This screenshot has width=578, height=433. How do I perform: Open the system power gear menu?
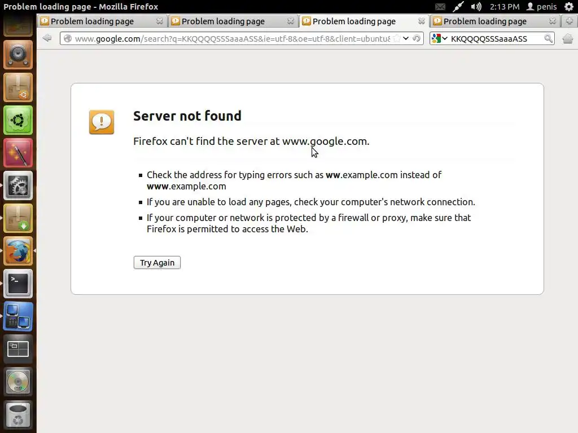[x=569, y=7]
